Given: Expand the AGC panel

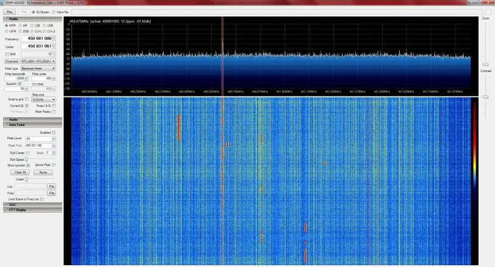Looking at the screenshot, I should [x=13, y=204].
